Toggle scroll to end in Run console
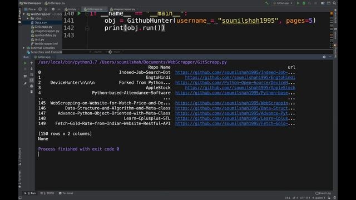Viewport: 356px width, 200px height. coord(32,80)
